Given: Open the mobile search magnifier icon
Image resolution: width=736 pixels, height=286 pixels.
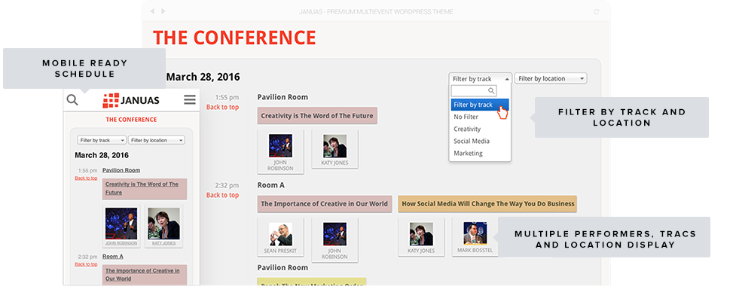Looking at the screenshot, I should (x=72, y=100).
